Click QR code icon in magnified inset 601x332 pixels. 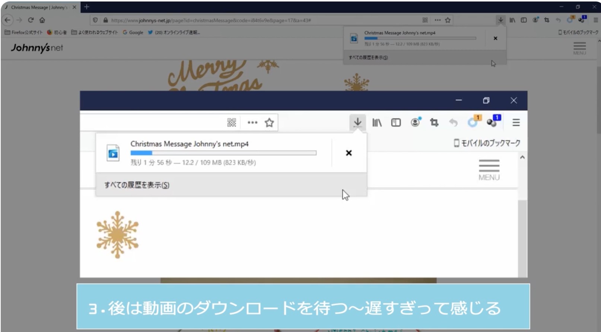pyautogui.click(x=232, y=122)
